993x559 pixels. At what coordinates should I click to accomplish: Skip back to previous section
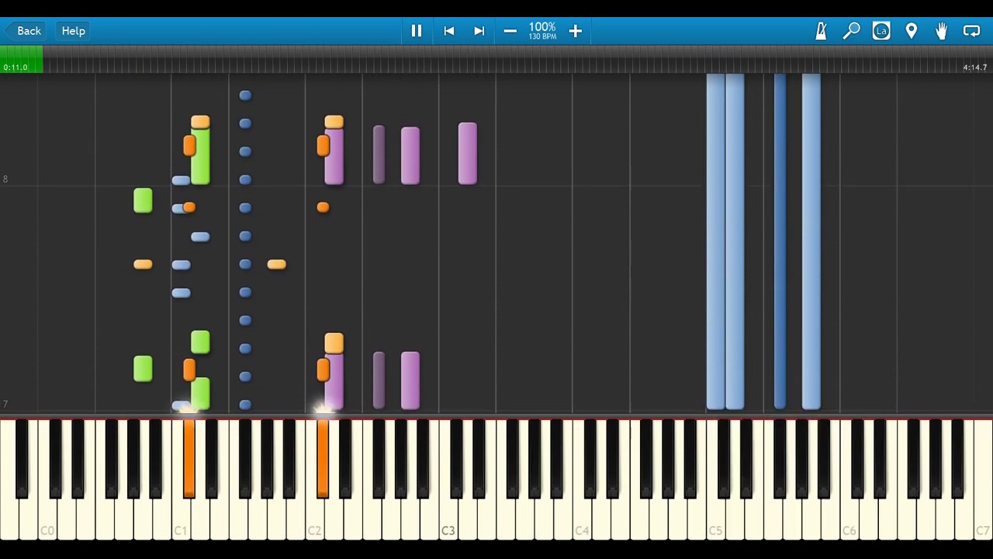point(448,31)
